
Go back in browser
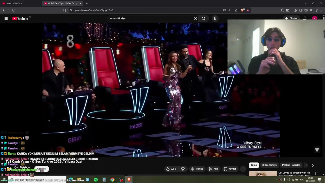(4, 10)
